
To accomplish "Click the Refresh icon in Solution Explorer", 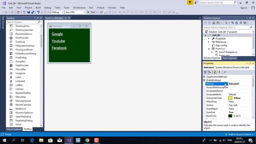I will click(x=236, y=23).
